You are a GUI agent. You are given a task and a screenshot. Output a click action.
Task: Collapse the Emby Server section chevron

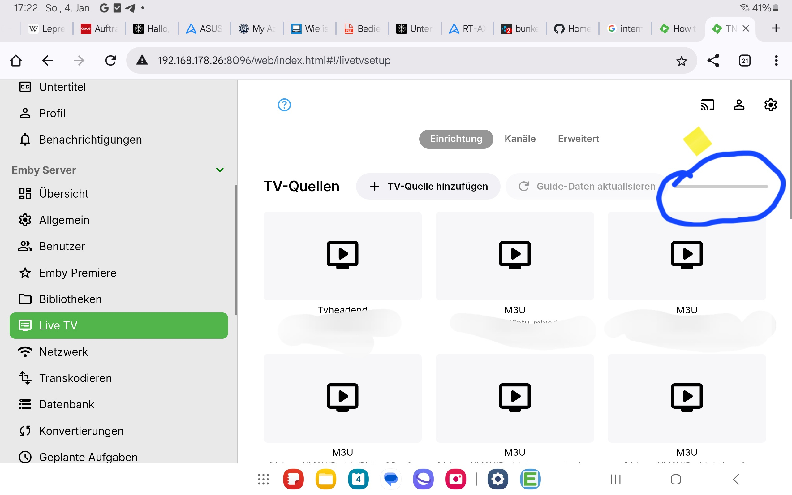(x=220, y=170)
